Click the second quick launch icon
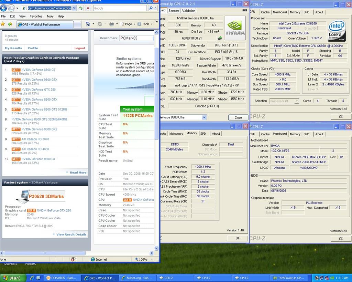352x282 pixels. coord(38,278)
